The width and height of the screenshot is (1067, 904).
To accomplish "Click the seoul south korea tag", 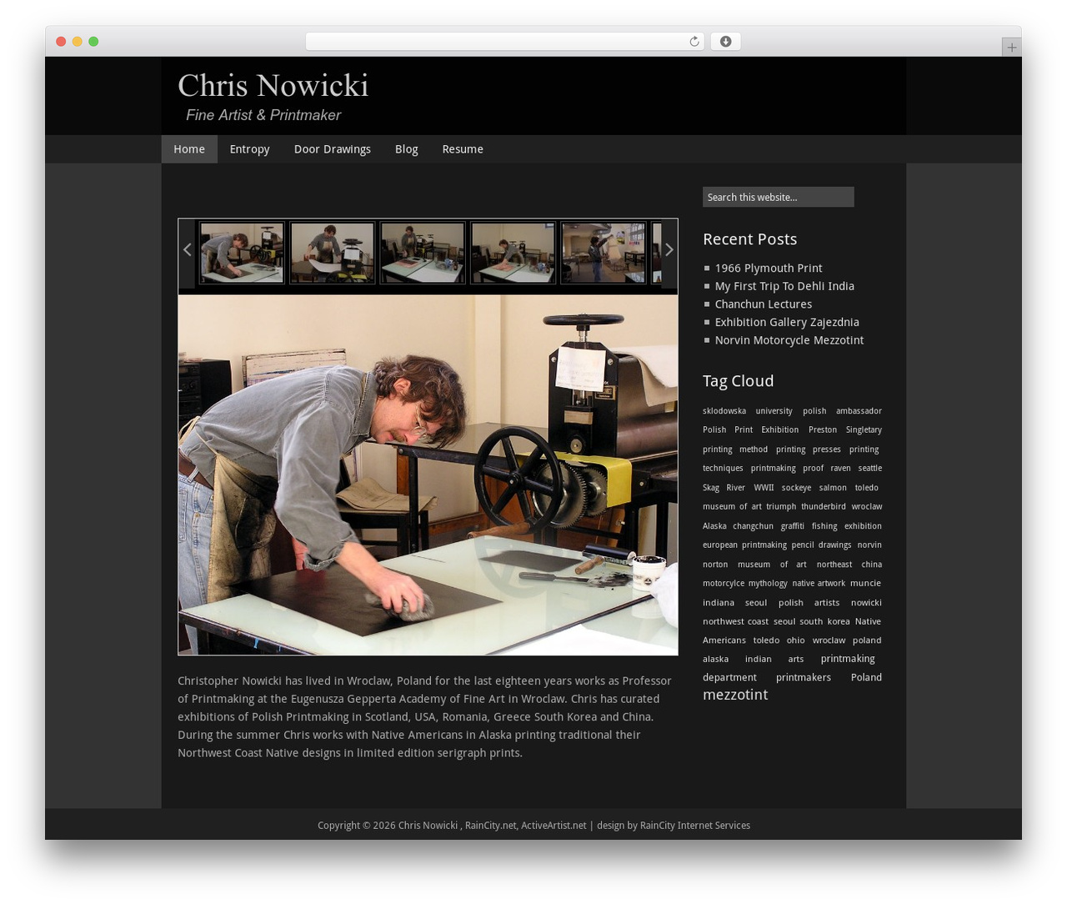I will tap(812, 622).
